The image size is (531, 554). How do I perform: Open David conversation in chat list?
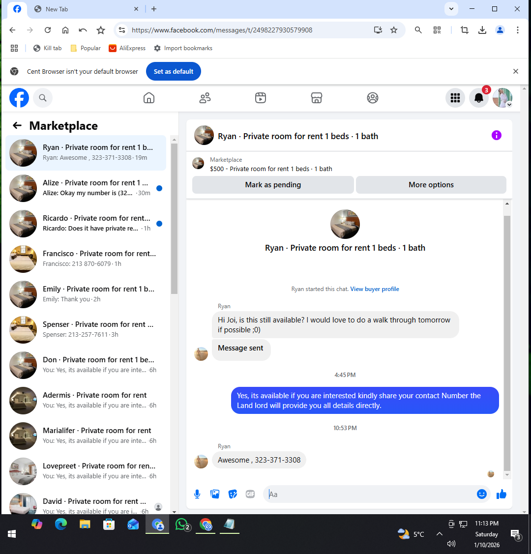click(86, 502)
